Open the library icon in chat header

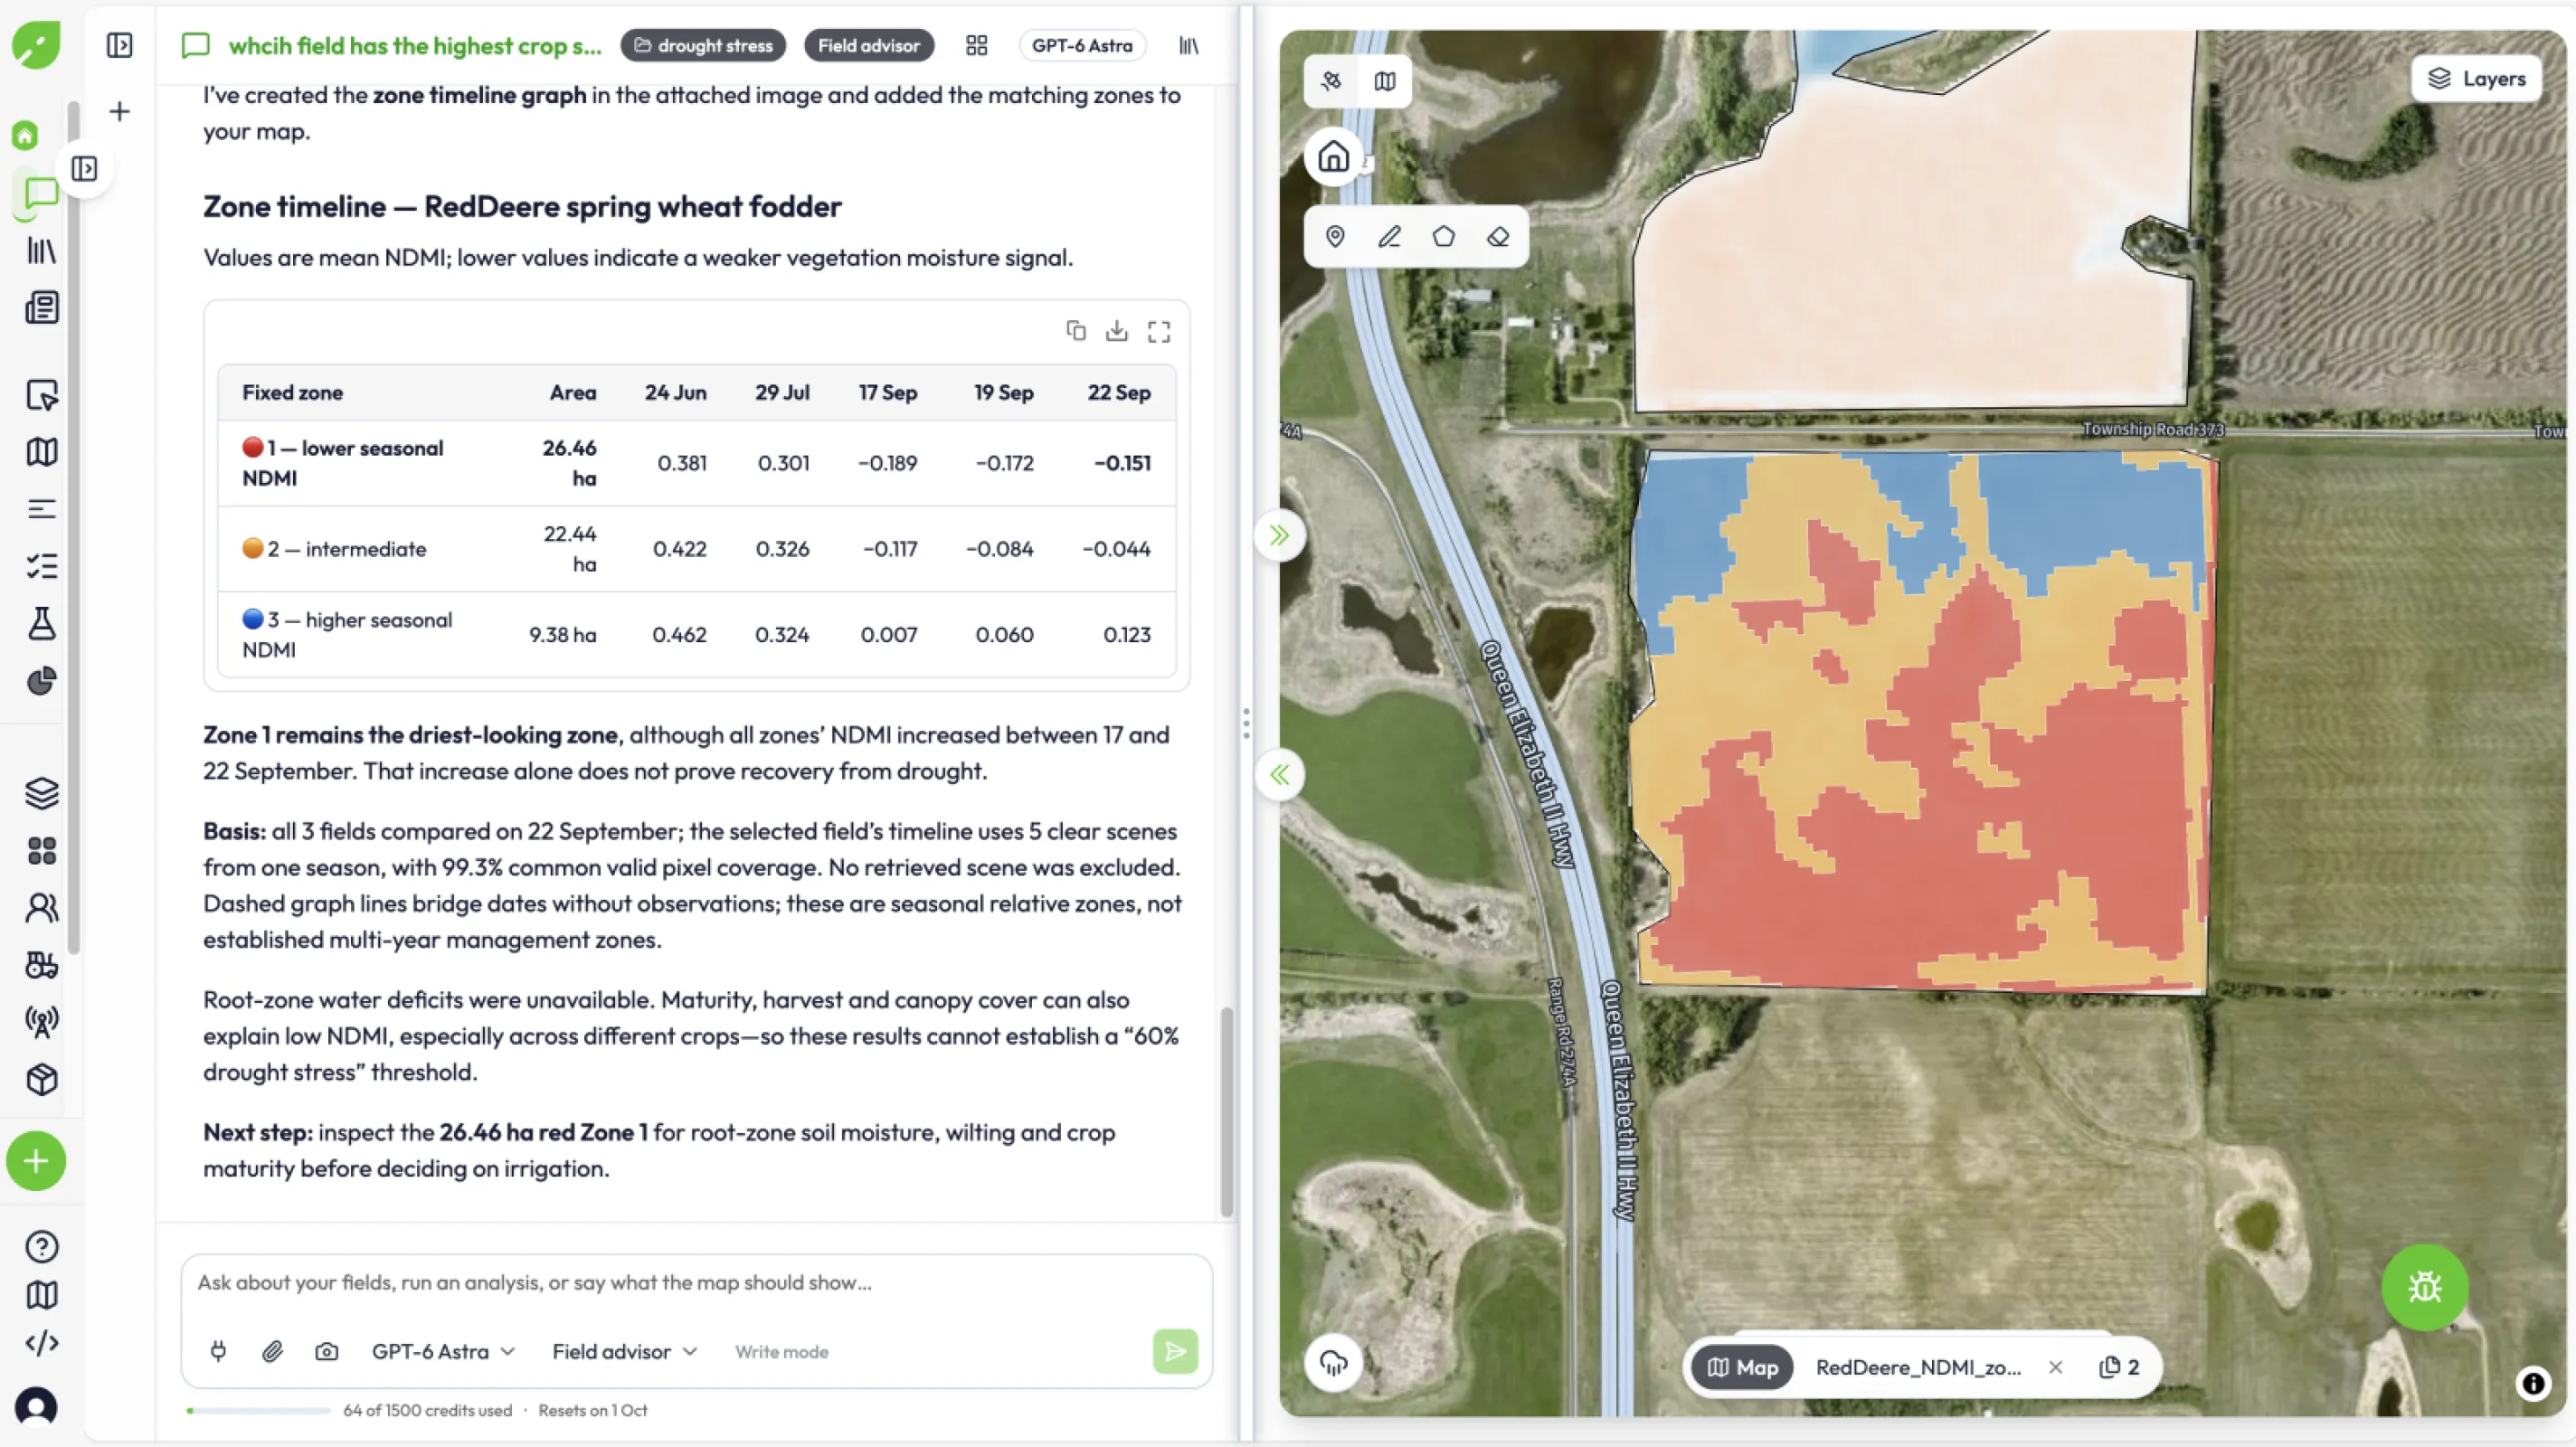(x=1188, y=45)
